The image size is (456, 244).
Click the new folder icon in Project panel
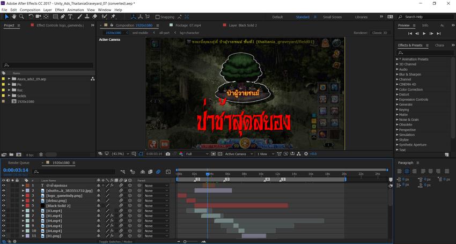(x=11, y=155)
